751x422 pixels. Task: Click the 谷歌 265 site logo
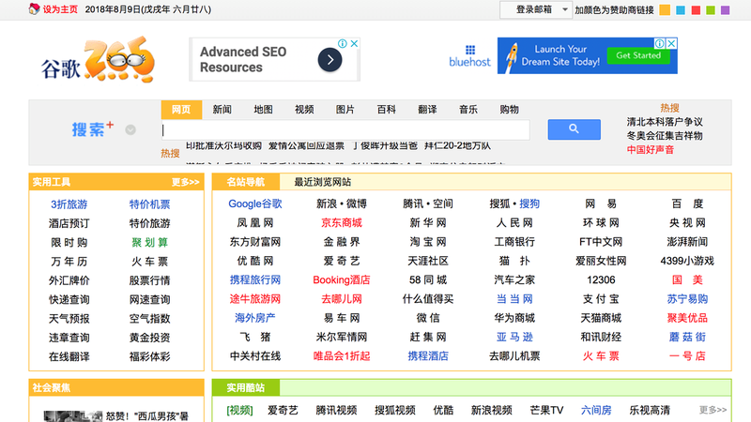pos(97,61)
